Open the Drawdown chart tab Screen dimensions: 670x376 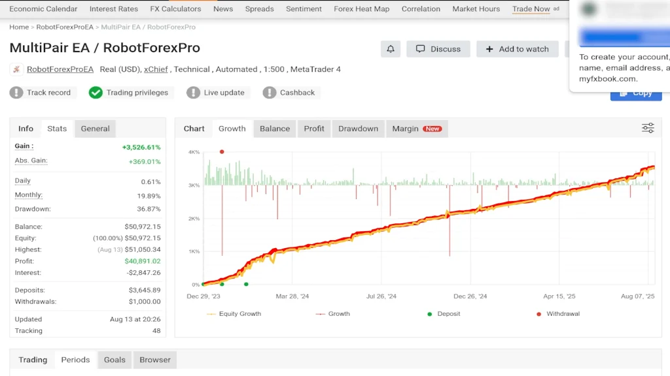coord(358,129)
